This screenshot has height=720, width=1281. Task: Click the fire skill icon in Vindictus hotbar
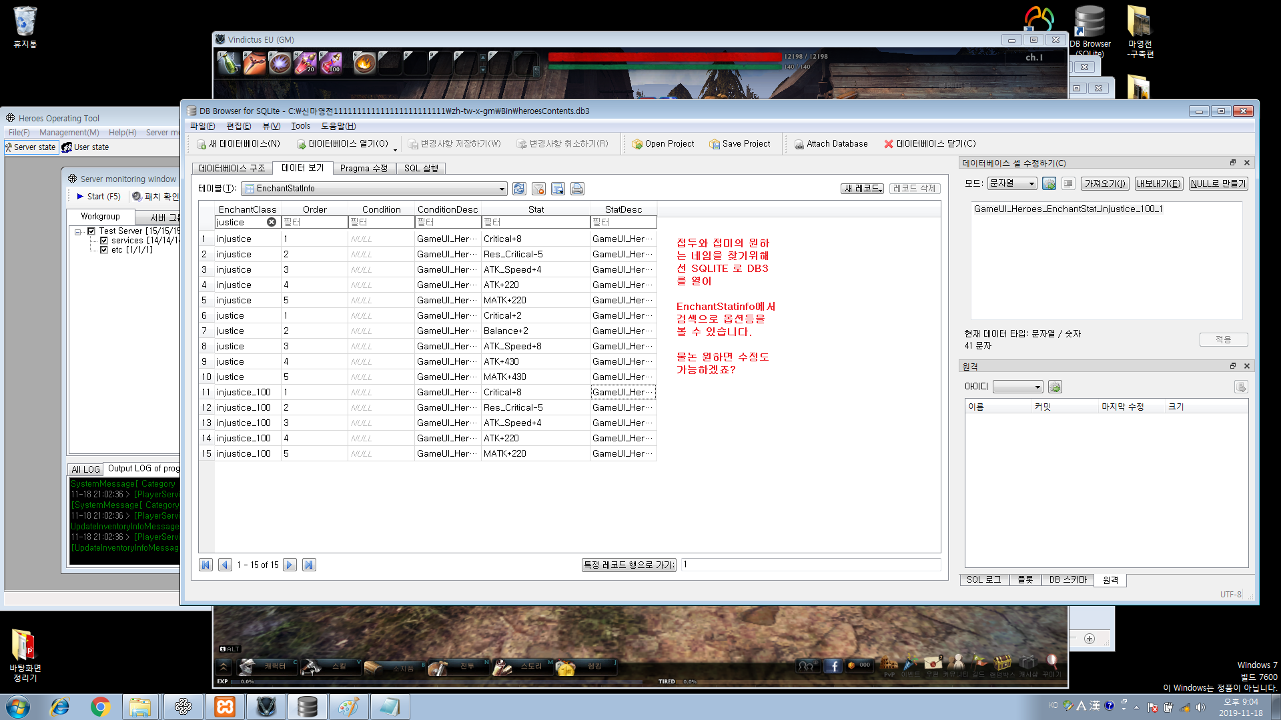pyautogui.click(x=364, y=63)
